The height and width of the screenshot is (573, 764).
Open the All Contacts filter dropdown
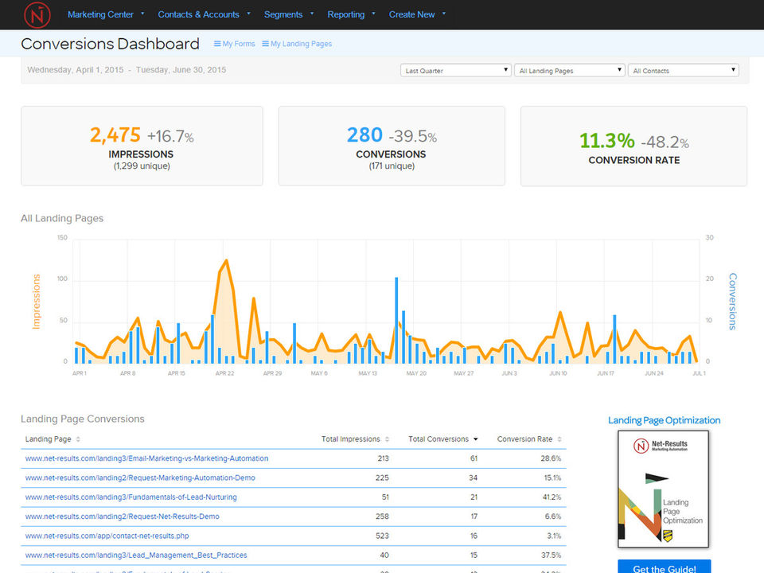pos(683,71)
